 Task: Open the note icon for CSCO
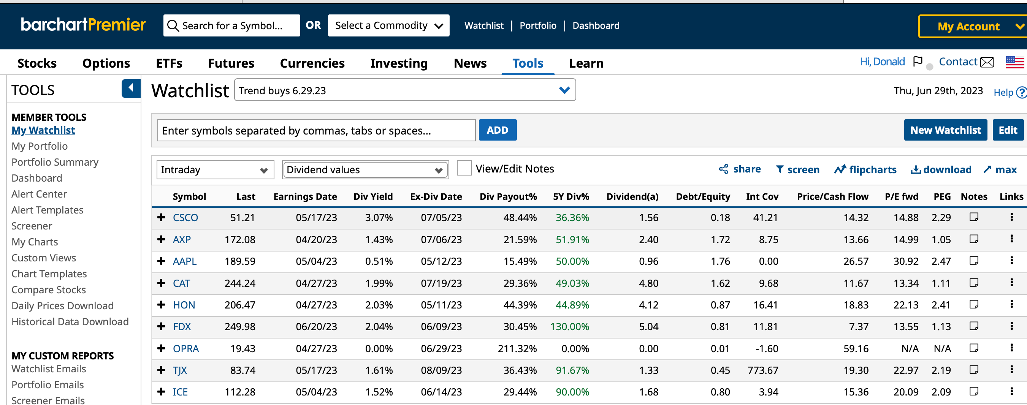(974, 217)
